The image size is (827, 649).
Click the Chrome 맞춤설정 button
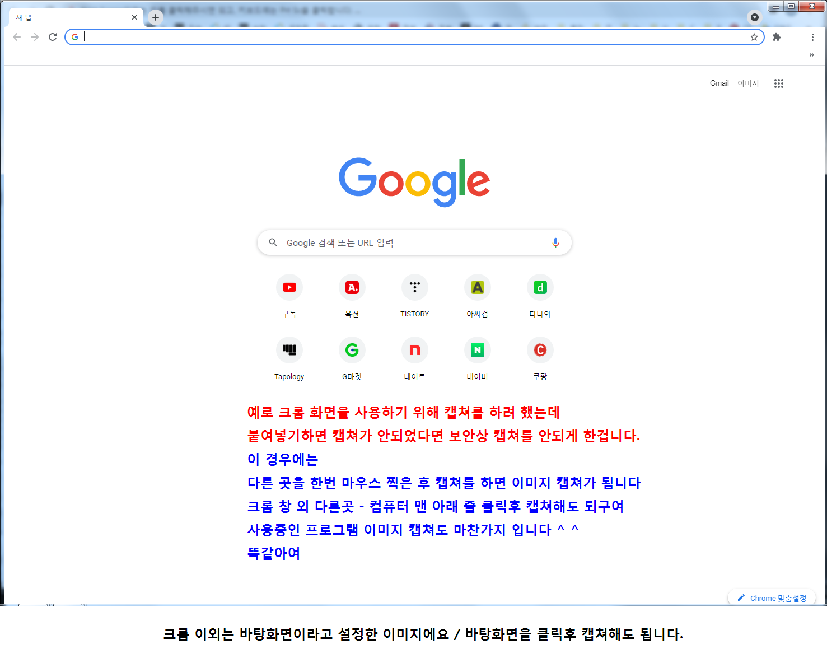click(x=772, y=597)
